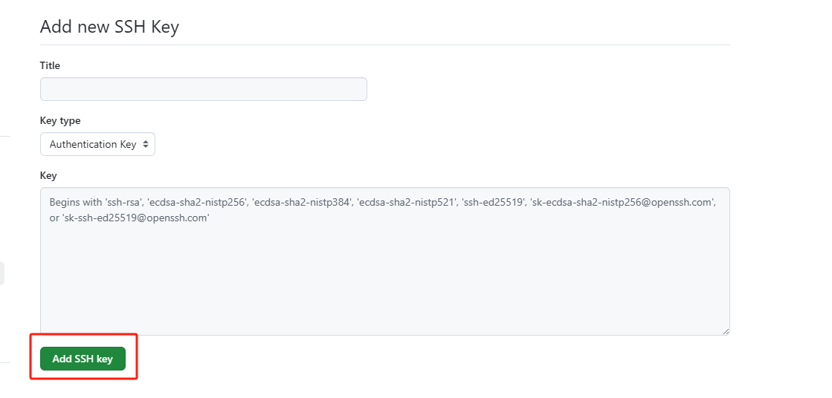Viewport: 832px width, 398px height.
Task: Click the up-down arrows on Authentication Key selector
Action: (x=146, y=144)
